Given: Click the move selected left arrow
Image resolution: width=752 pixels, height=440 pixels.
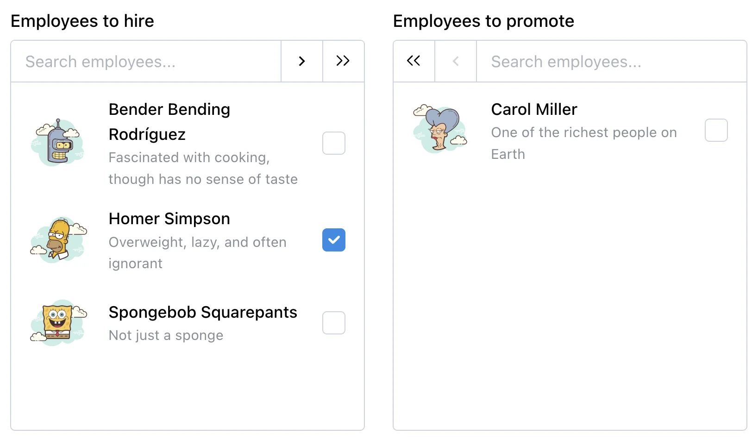Looking at the screenshot, I should [456, 61].
